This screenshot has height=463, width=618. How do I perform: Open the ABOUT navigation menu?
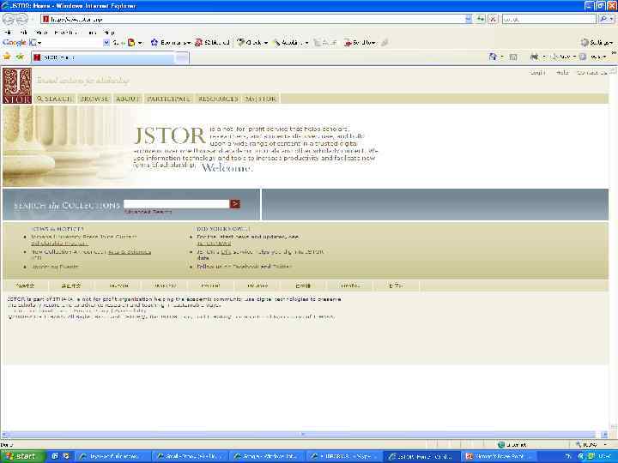pyautogui.click(x=127, y=99)
